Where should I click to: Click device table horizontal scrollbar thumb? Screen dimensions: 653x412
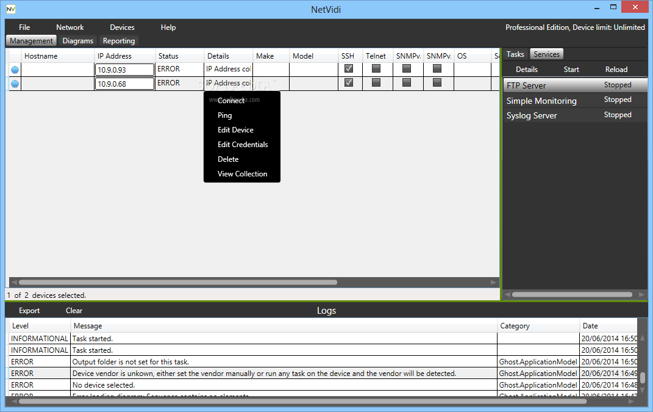[x=178, y=283]
